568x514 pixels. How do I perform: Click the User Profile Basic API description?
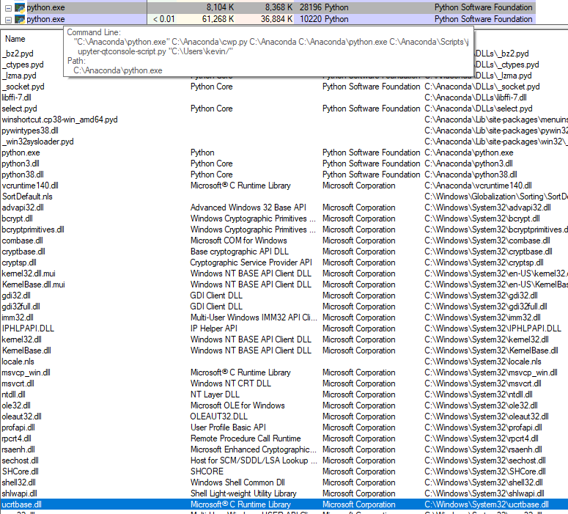click(x=228, y=427)
